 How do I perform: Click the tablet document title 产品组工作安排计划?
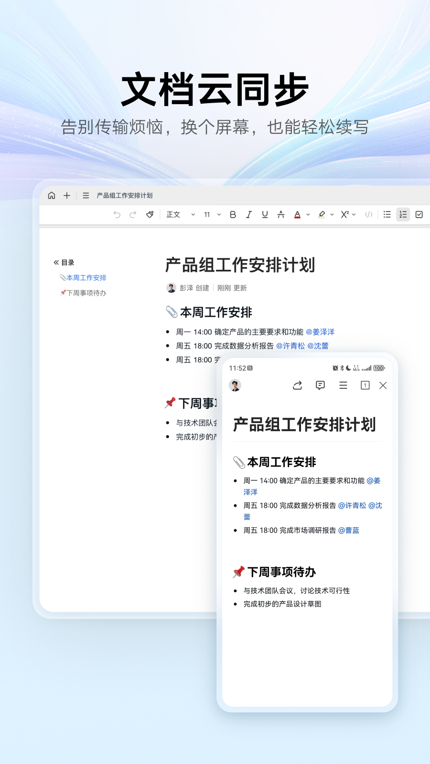pos(240,265)
